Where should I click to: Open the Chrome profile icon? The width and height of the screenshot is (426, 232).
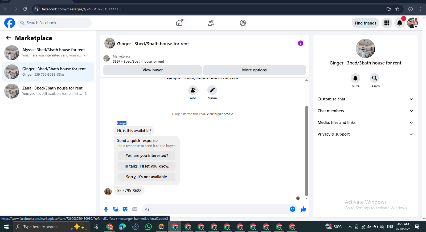(411, 9)
